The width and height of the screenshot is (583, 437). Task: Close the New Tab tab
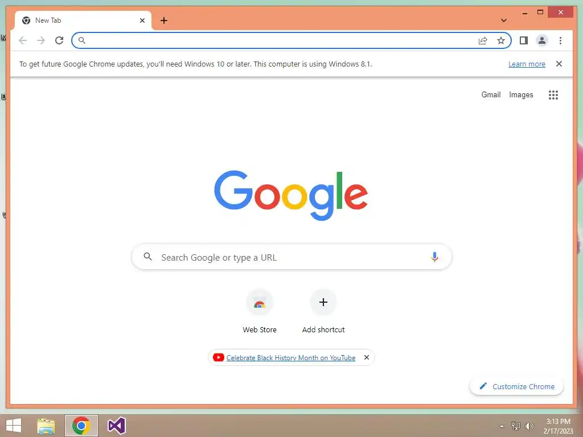(142, 20)
